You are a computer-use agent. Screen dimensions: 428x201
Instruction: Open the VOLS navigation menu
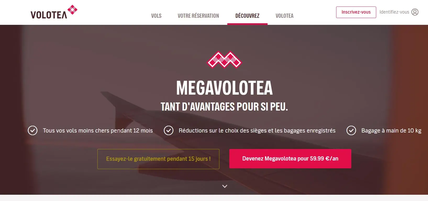pos(156,16)
